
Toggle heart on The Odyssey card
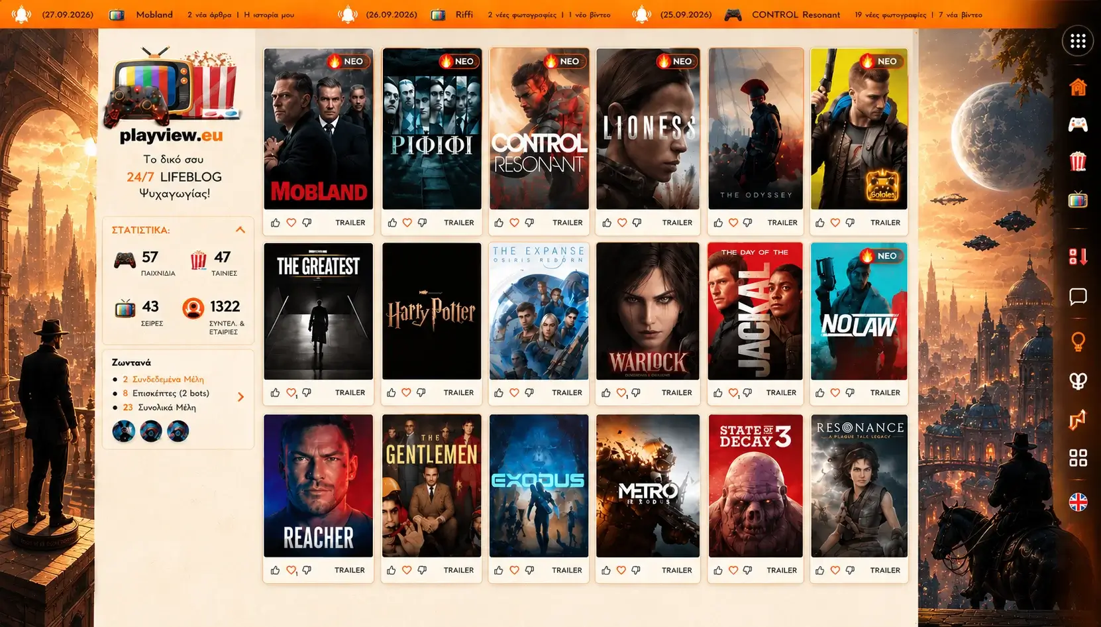click(733, 223)
